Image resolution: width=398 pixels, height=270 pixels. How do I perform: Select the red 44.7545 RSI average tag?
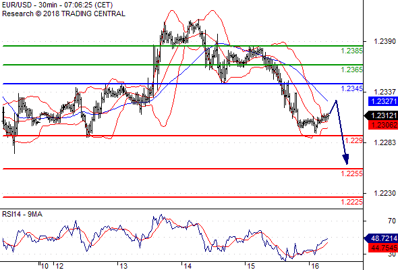point(383,248)
